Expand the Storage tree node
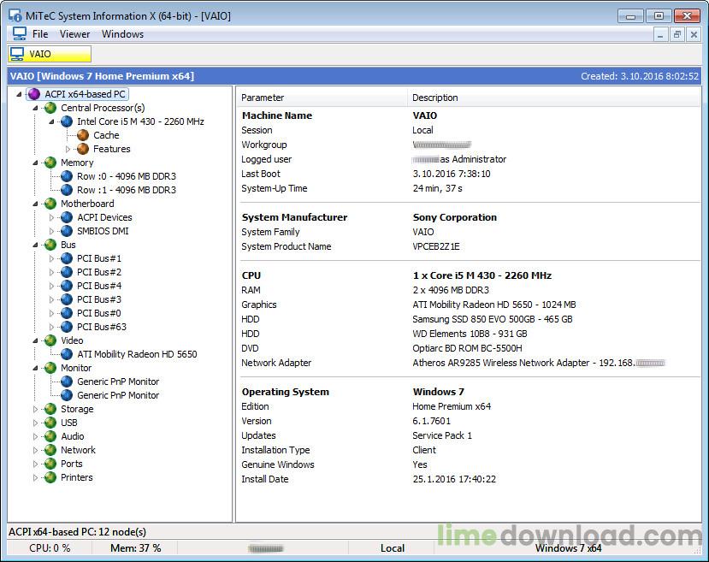709x562 pixels. click(x=36, y=409)
